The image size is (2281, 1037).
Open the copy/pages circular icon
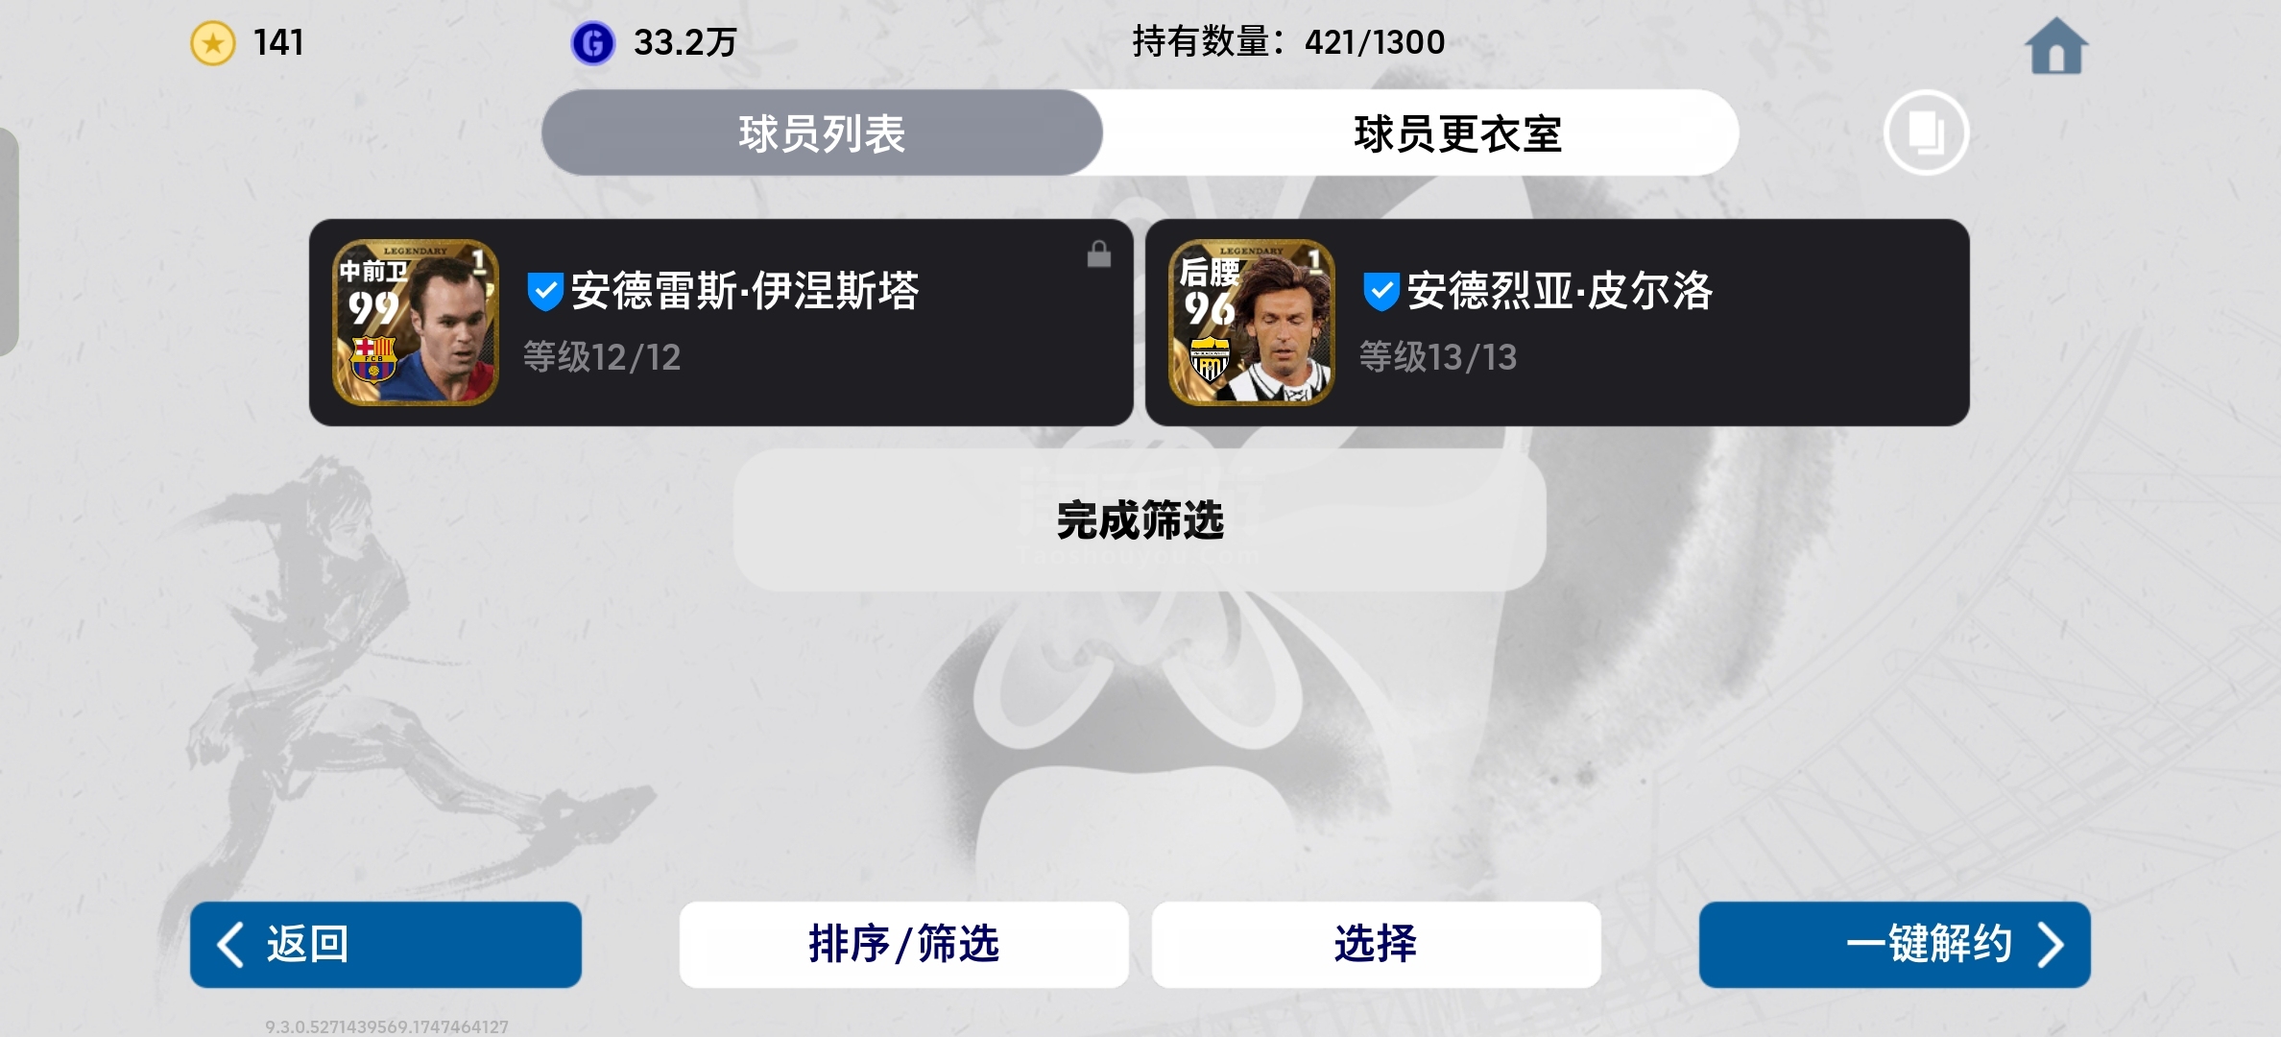click(x=1926, y=133)
